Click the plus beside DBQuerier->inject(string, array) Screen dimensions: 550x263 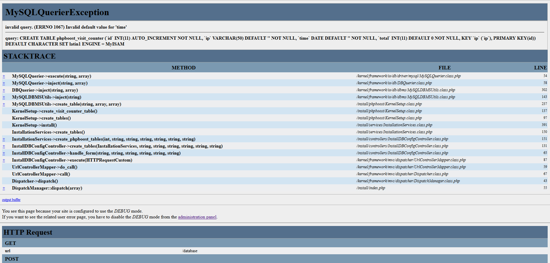point(4,90)
